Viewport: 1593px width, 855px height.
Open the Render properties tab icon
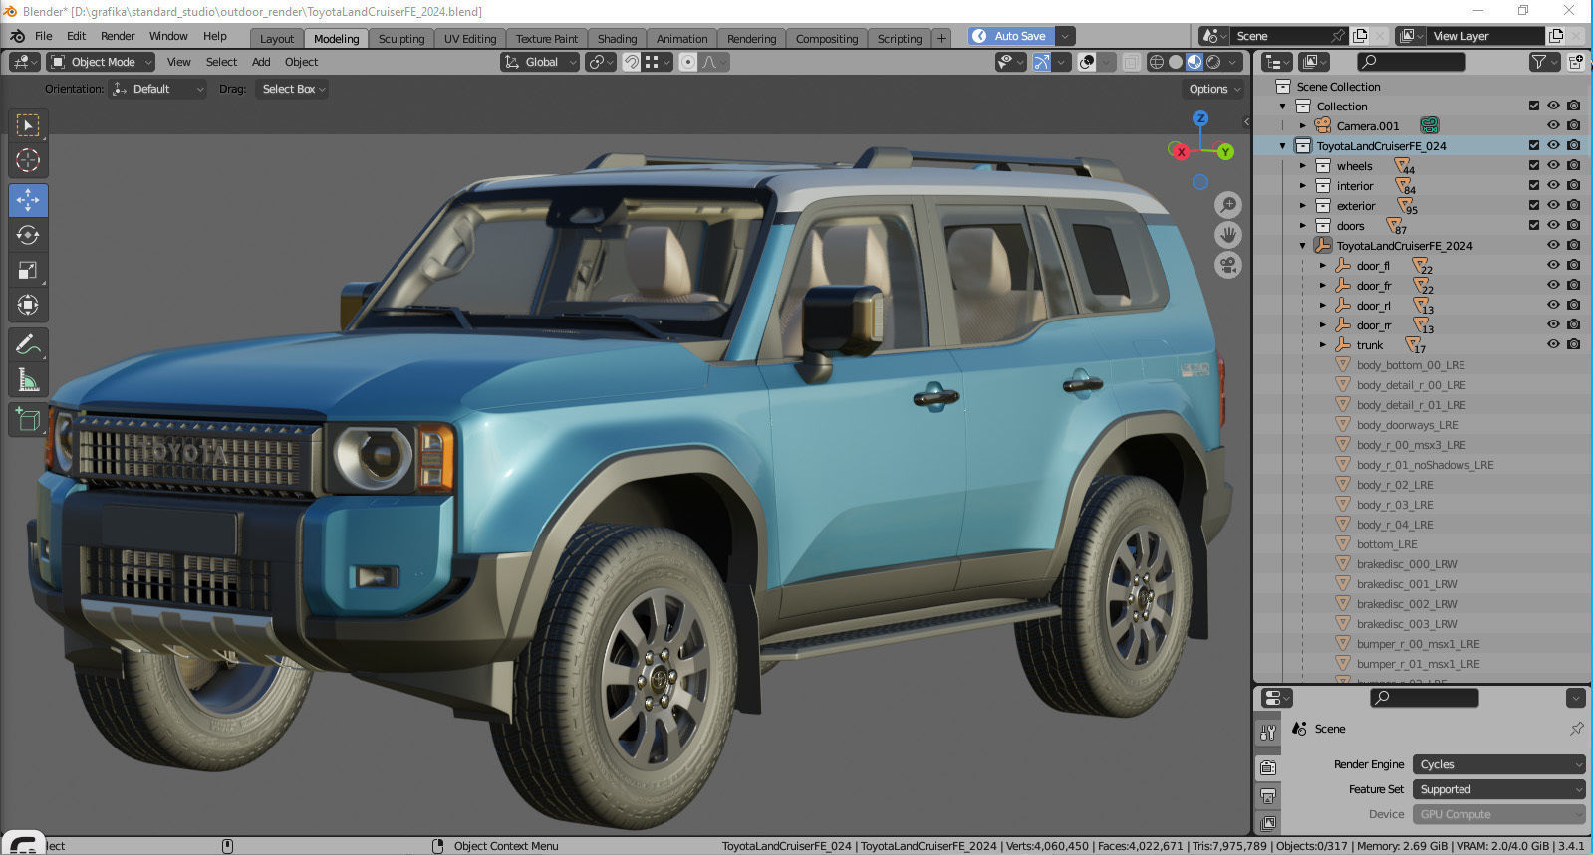(x=1268, y=767)
